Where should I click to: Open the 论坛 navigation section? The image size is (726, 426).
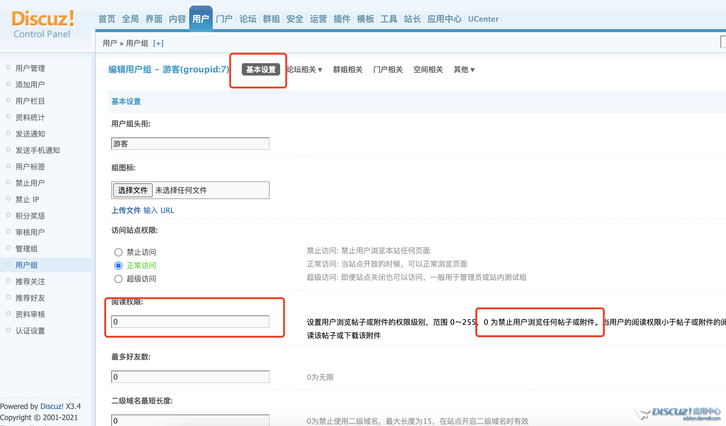pos(248,19)
